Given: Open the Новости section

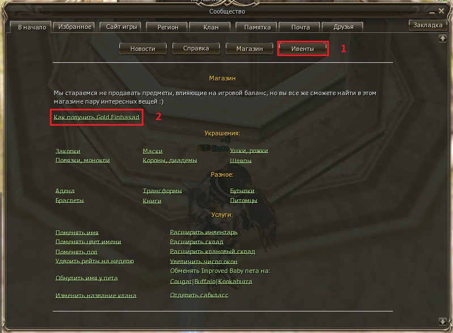Looking at the screenshot, I should tap(143, 49).
